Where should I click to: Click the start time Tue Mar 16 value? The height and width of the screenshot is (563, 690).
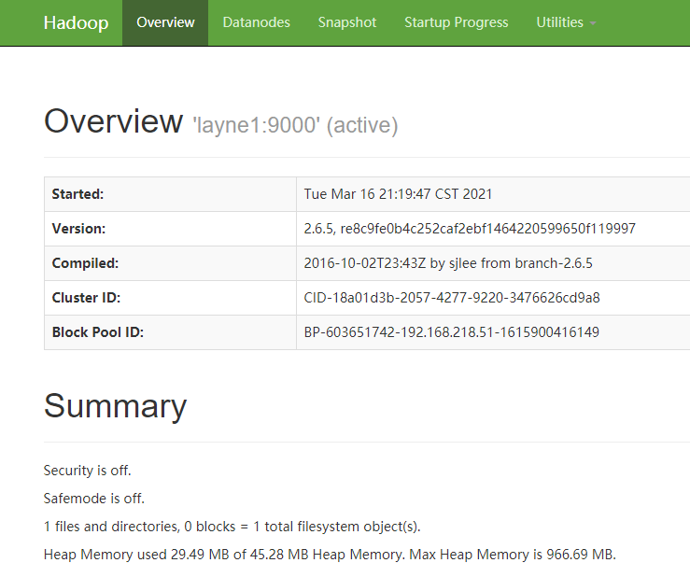[x=398, y=194]
